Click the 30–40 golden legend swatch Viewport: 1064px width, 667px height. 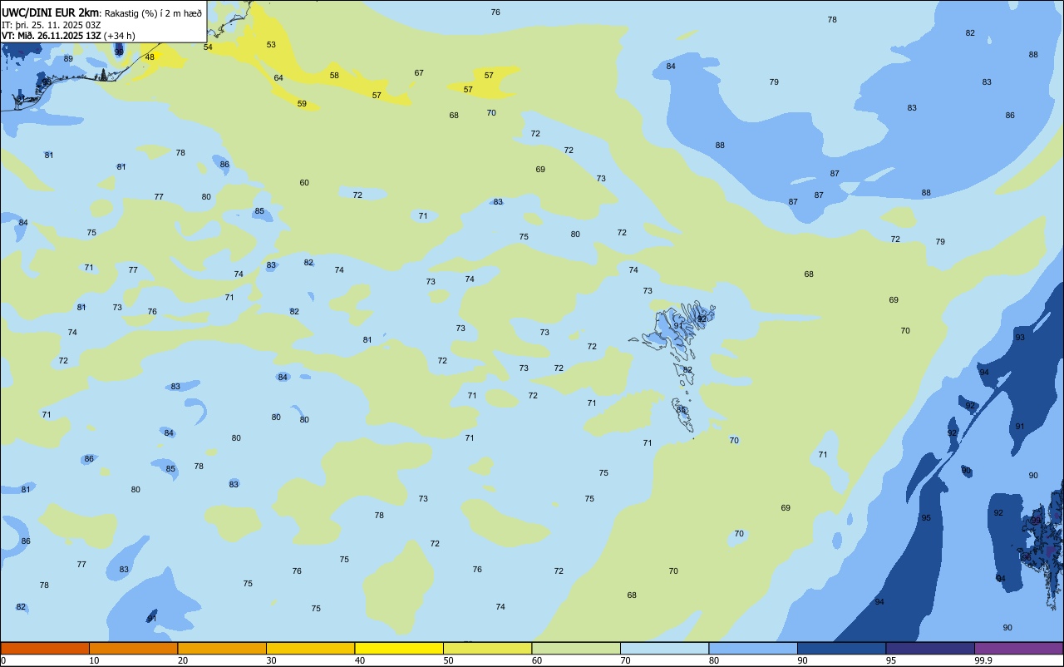tap(310, 648)
